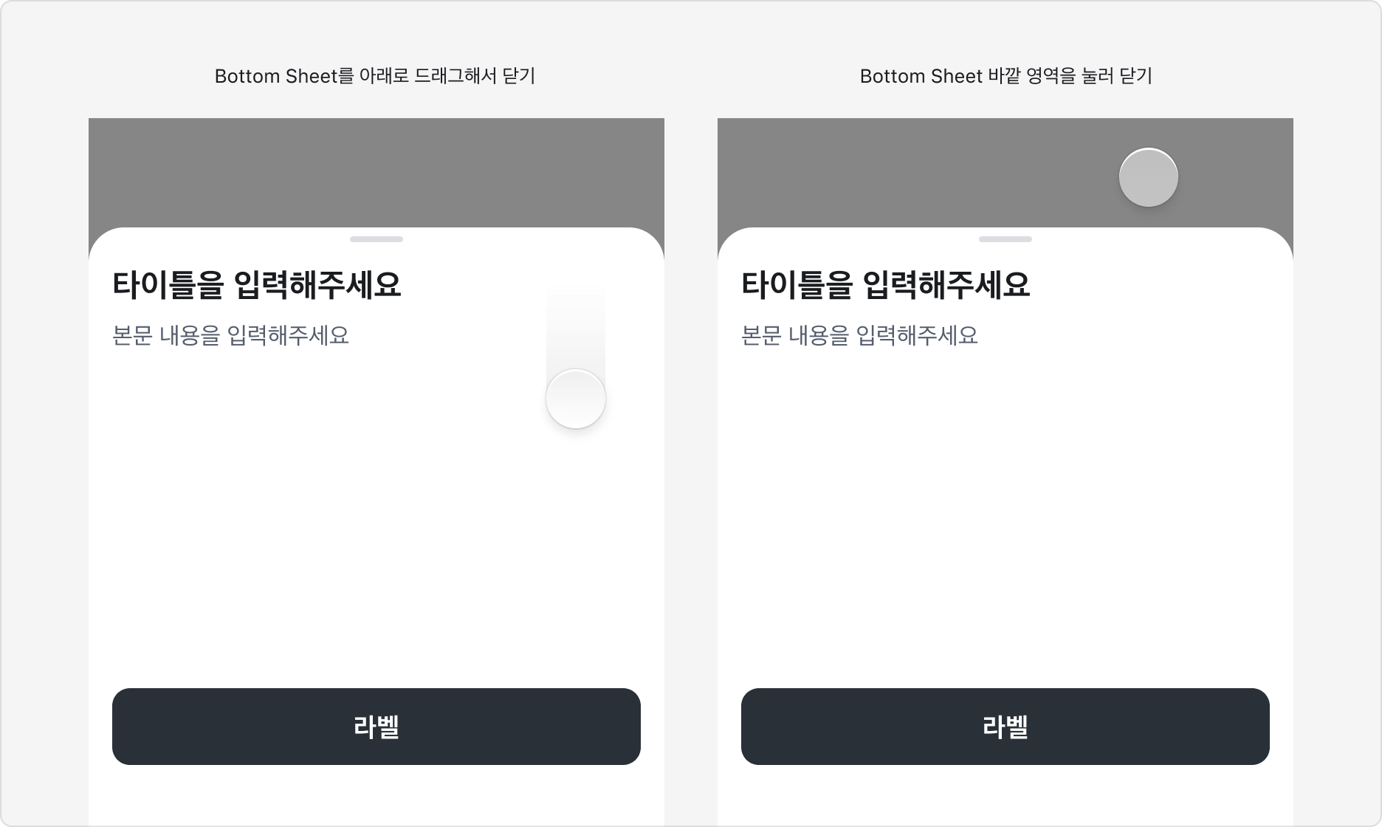Click the blank space below the left 라벨 button
The image size is (1382, 827).
pos(377,796)
